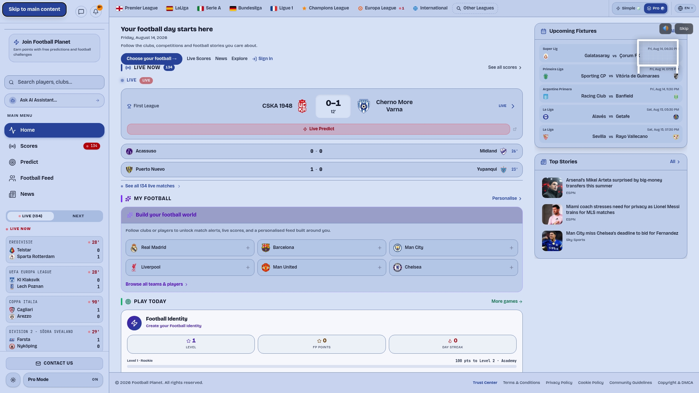
Task: Open the Trust Center link
Action: point(485,383)
